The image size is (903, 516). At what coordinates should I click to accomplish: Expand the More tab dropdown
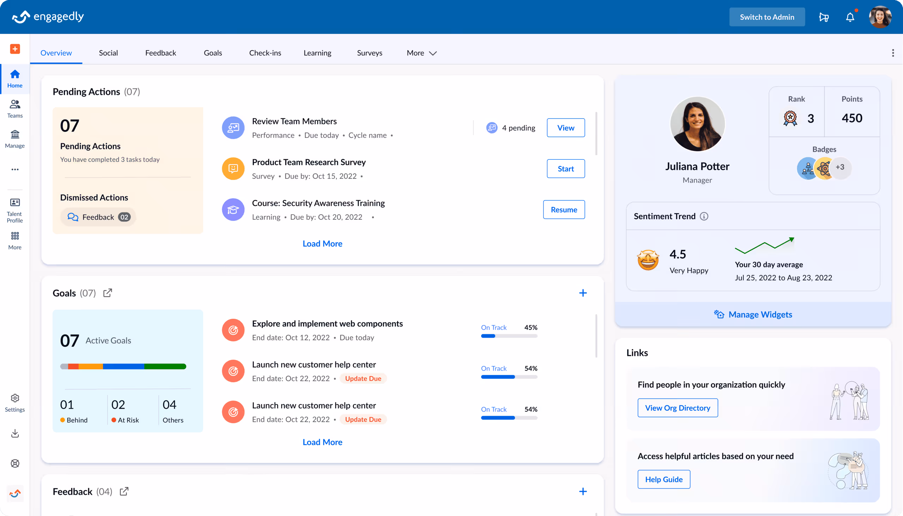[x=422, y=53]
